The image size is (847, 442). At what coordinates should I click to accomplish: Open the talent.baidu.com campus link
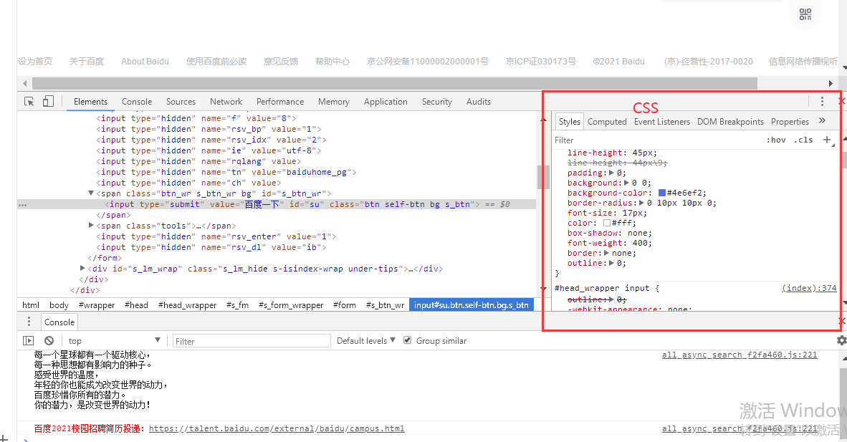tap(277, 428)
